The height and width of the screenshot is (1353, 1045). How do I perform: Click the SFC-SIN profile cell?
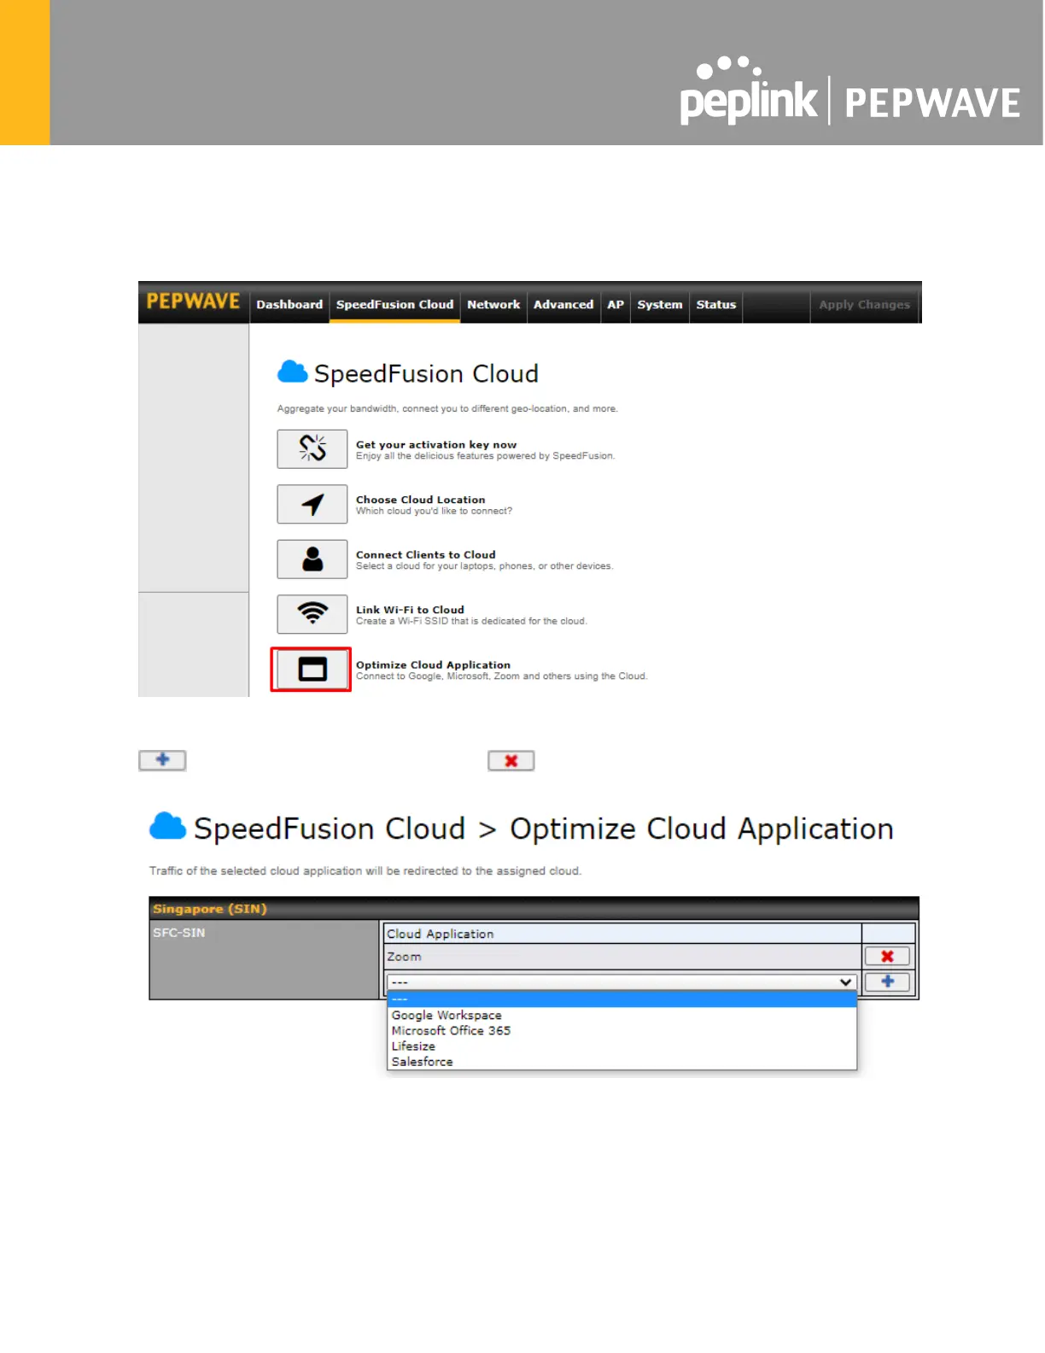click(264, 959)
